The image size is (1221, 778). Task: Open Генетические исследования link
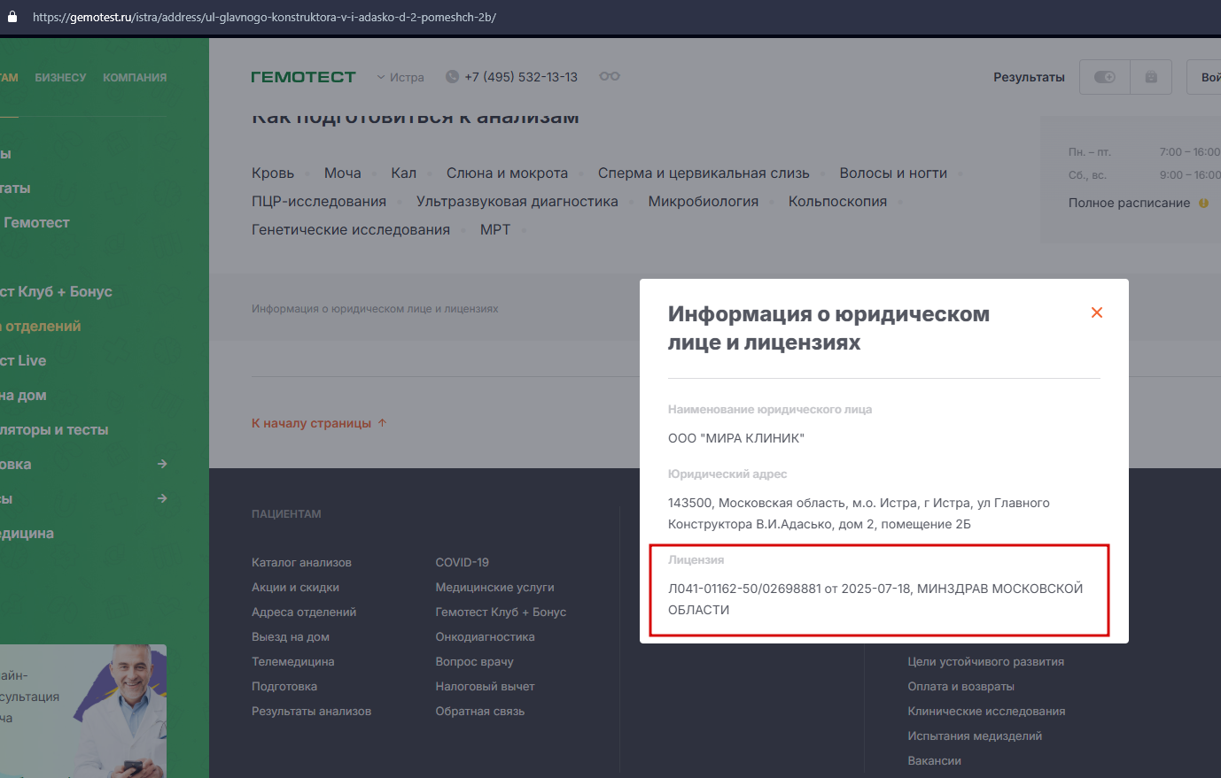(x=351, y=230)
